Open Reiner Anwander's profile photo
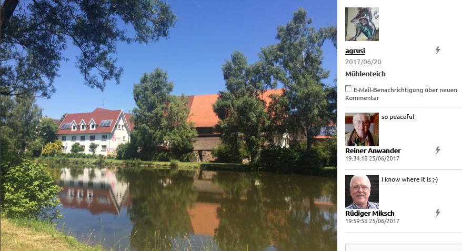The image size is (462, 251). pyautogui.click(x=362, y=129)
